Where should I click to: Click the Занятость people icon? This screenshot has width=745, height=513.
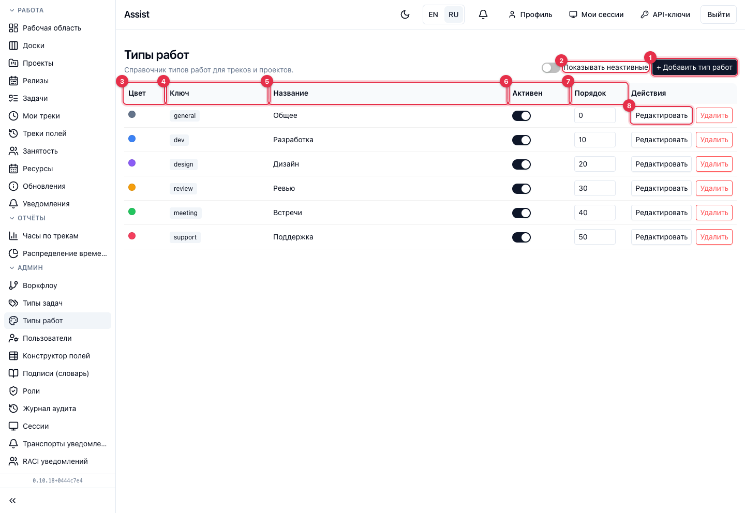pos(13,151)
